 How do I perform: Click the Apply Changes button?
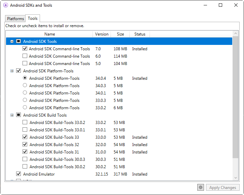223,188
